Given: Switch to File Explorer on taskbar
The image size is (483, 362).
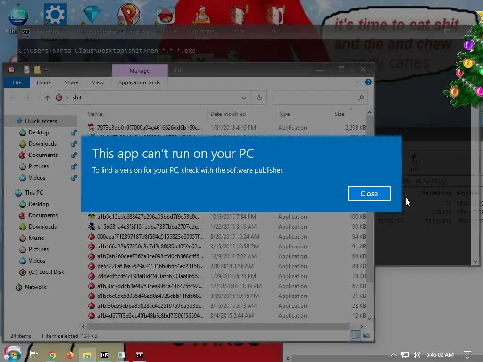Looking at the screenshot, I should [x=87, y=355].
